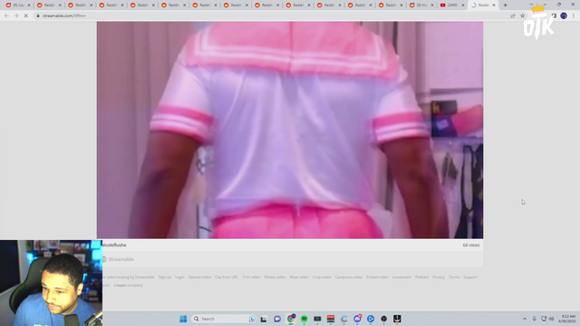Open the Mute video link

point(299,277)
